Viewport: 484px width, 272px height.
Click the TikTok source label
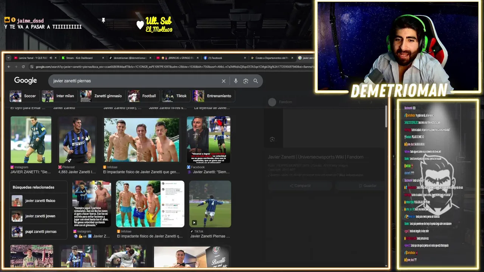pos(197,231)
